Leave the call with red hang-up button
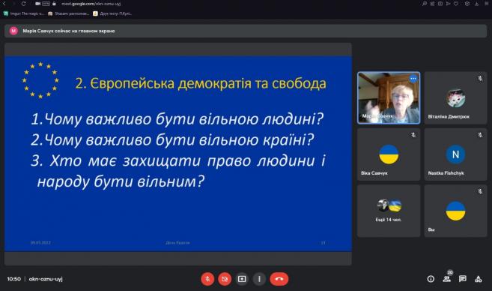This screenshot has width=492, height=291. pos(279,279)
